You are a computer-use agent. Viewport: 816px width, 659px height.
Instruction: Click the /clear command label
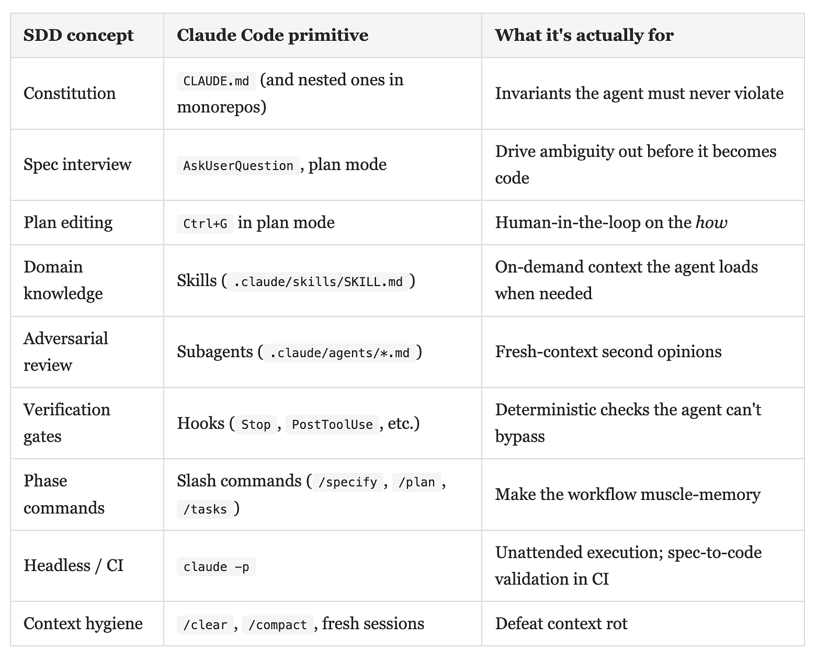[205, 625]
